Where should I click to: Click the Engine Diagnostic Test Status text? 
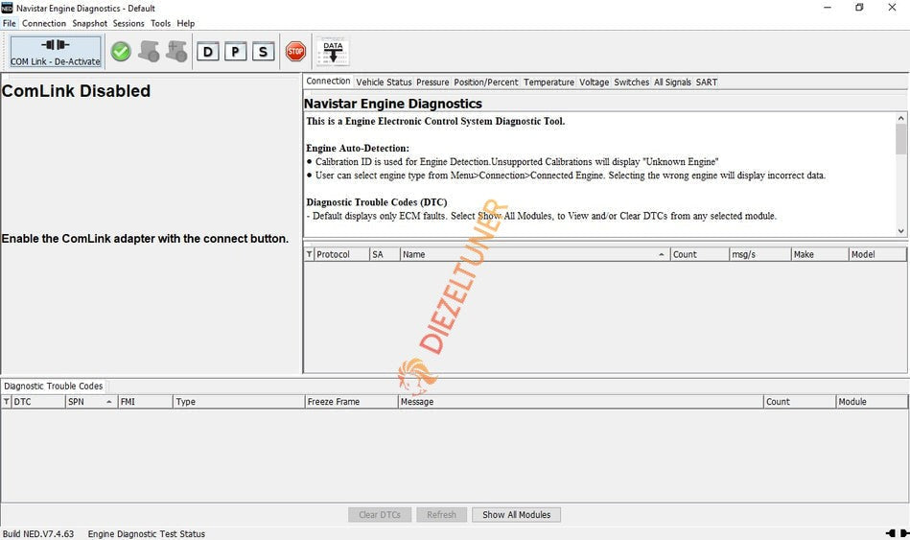click(x=147, y=533)
